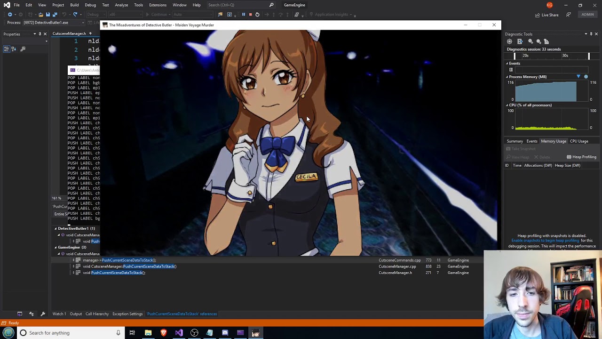Click the taskbar microphone icon
Image resolution: width=602 pixels, height=339 pixels.
118,333
